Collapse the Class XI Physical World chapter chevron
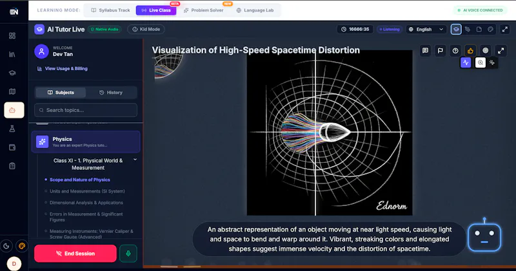516x271 pixels. click(135, 160)
